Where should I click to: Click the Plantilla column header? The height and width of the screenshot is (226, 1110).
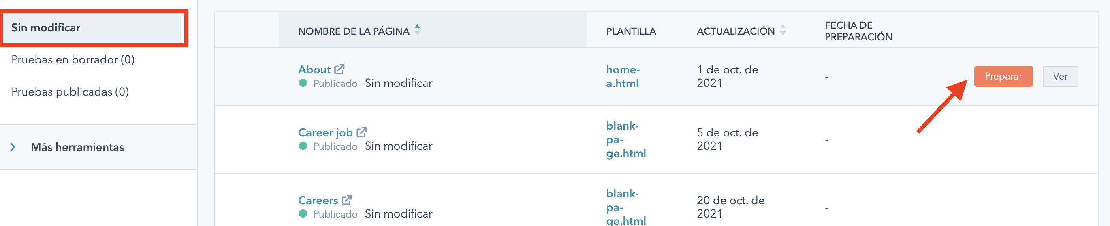coord(631,31)
